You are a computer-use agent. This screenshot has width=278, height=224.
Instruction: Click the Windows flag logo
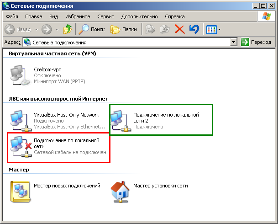point(267,16)
